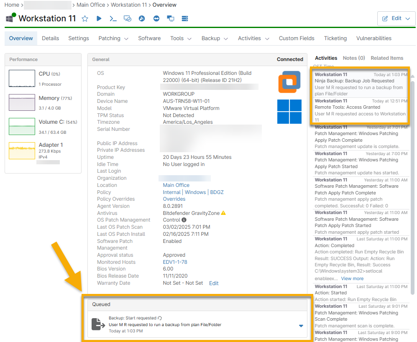Click the Main Office location link
The width and height of the screenshot is (417, 342).
(x=176, y=185)
